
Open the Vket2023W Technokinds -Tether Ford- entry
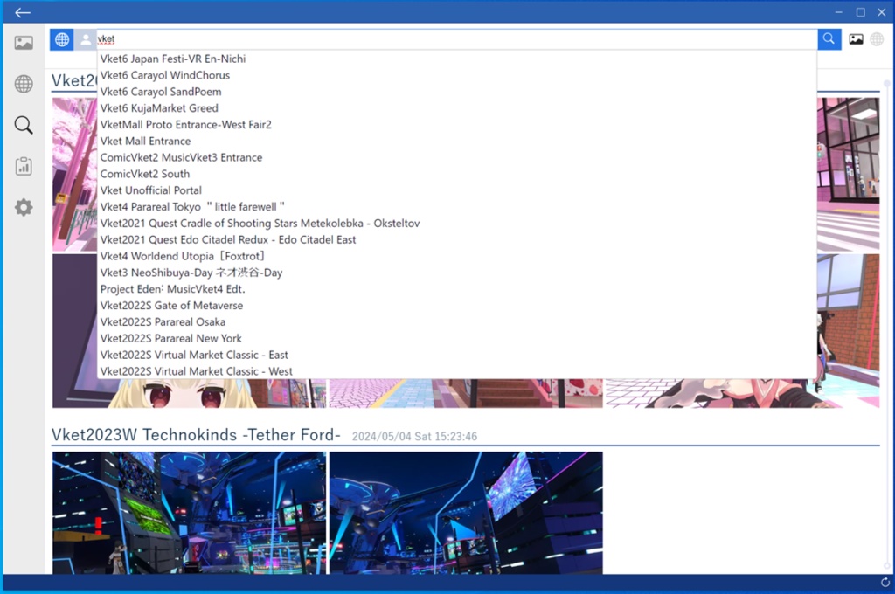point(197,434)
